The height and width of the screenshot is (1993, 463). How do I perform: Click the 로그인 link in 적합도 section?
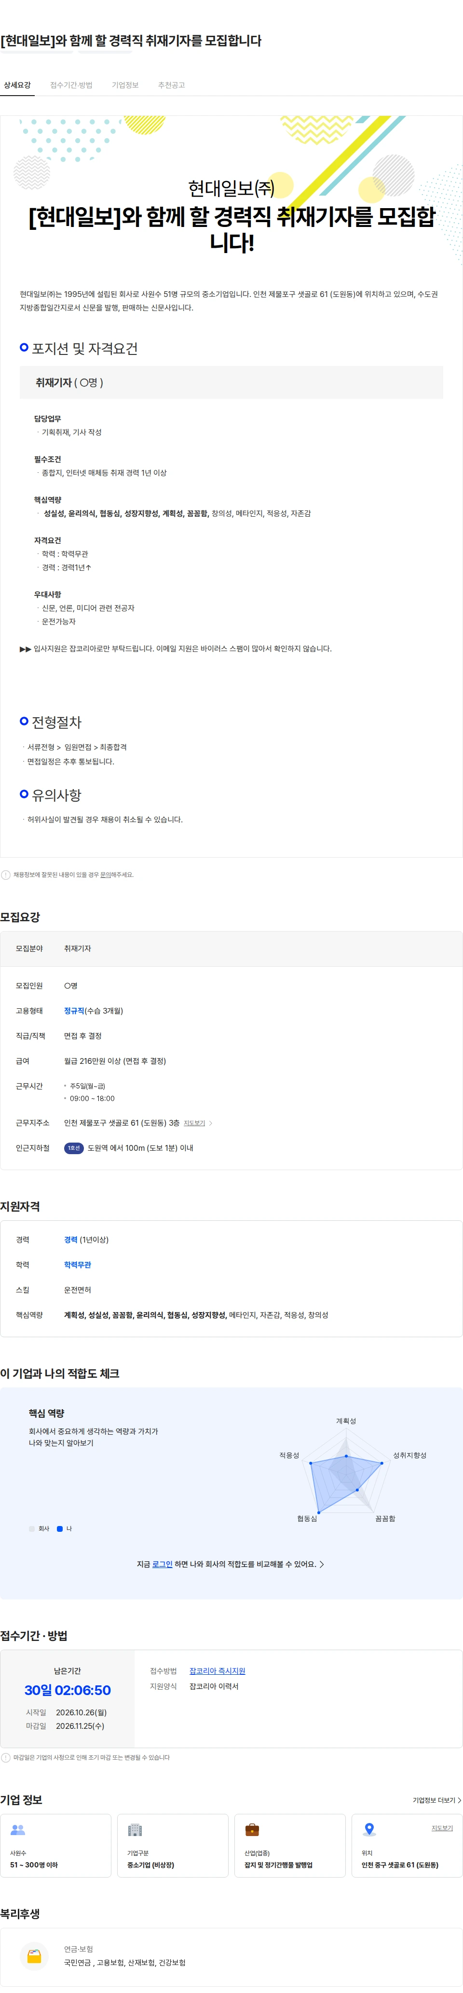[x=163, y=1564]
